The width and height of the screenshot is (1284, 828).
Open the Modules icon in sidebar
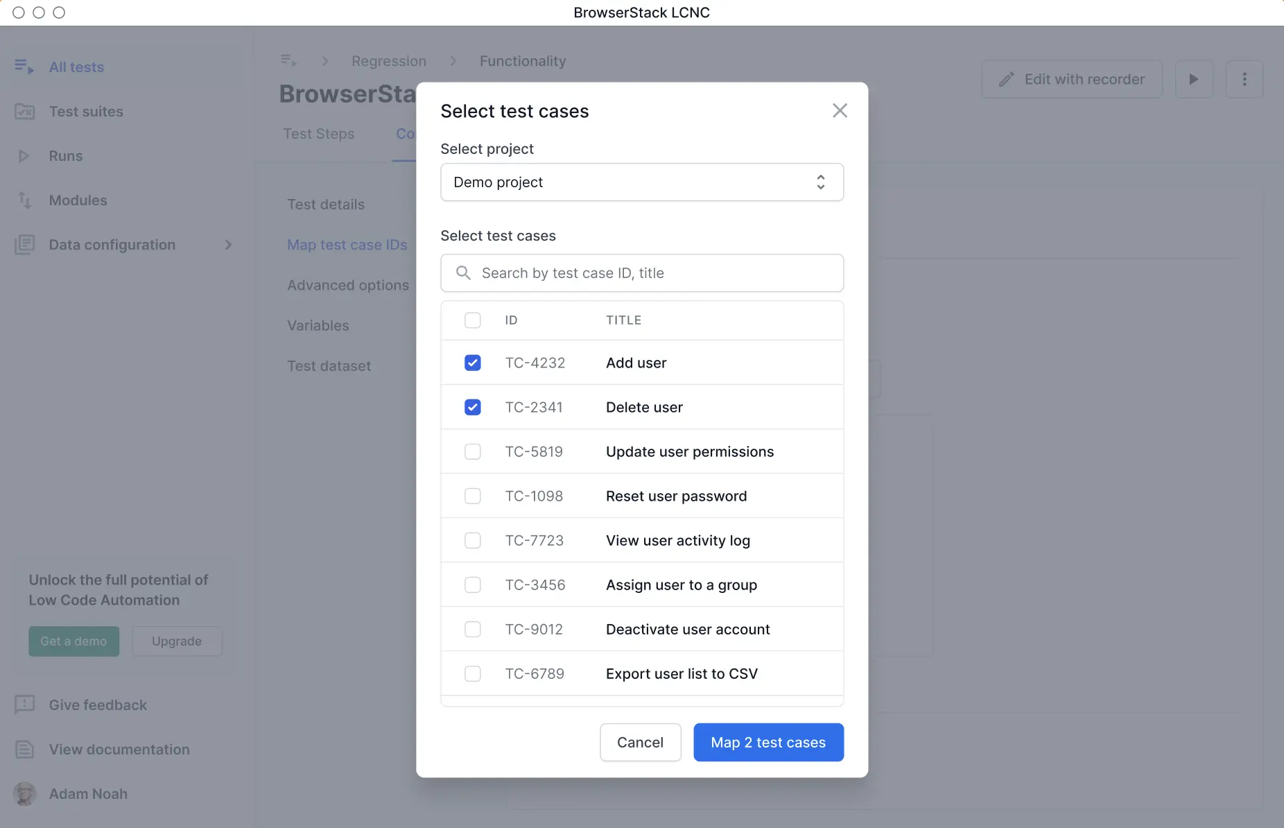coord(24,200)
